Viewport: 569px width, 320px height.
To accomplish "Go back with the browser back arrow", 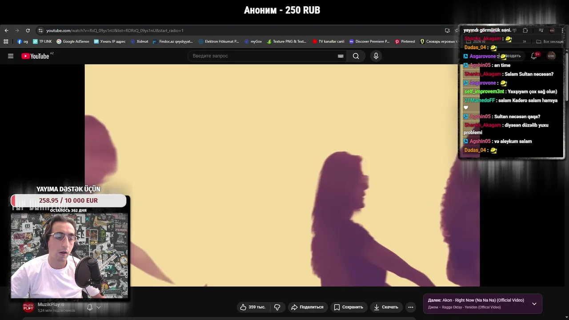I will (x=6, y=30).
